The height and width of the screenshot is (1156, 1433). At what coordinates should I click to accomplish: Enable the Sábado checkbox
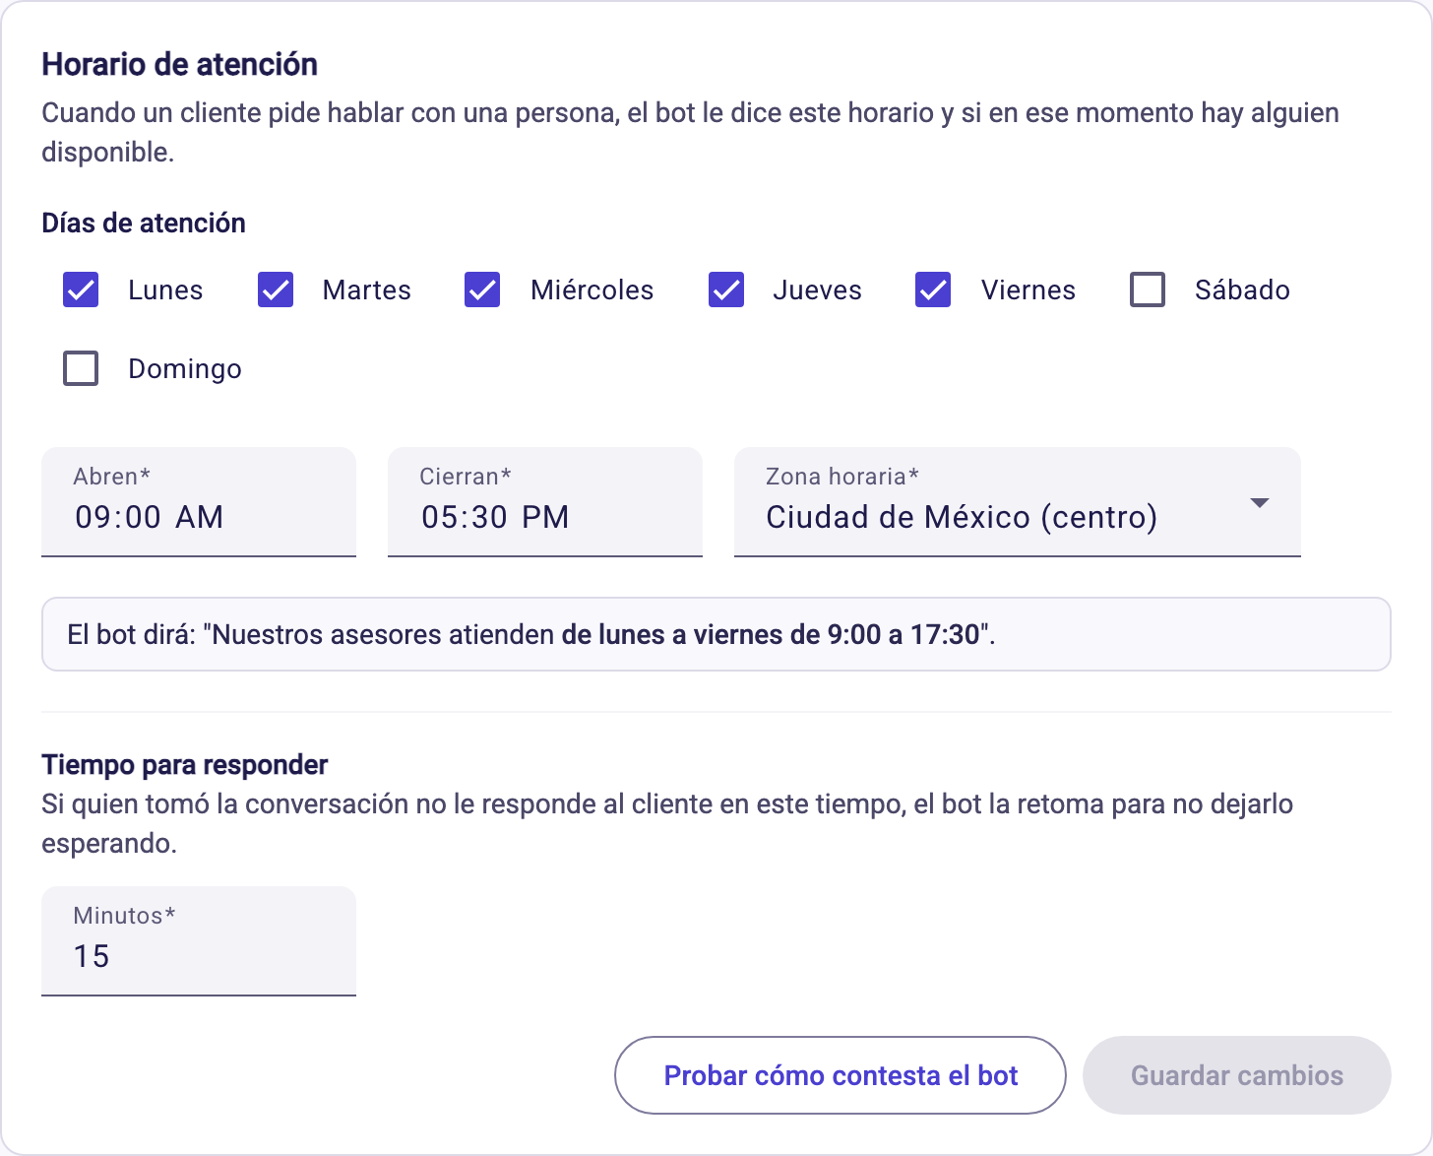pyautogui.click(x=1148, y=289)
